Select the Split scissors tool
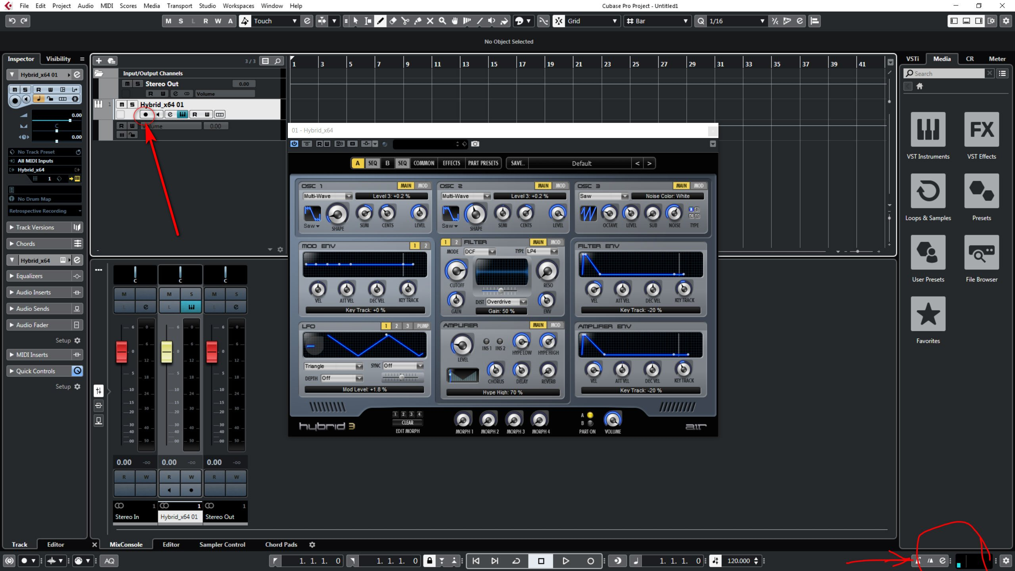The height and width of the screenshot is (571, 1015). (x=405, y=21)
